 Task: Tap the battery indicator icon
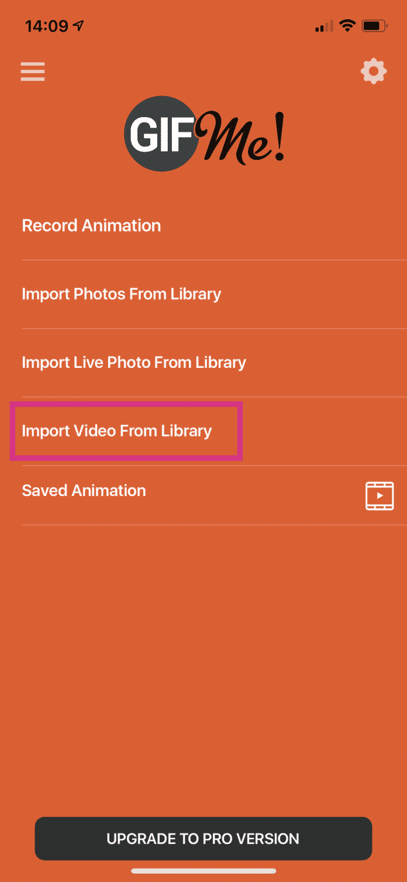(374, 26)
